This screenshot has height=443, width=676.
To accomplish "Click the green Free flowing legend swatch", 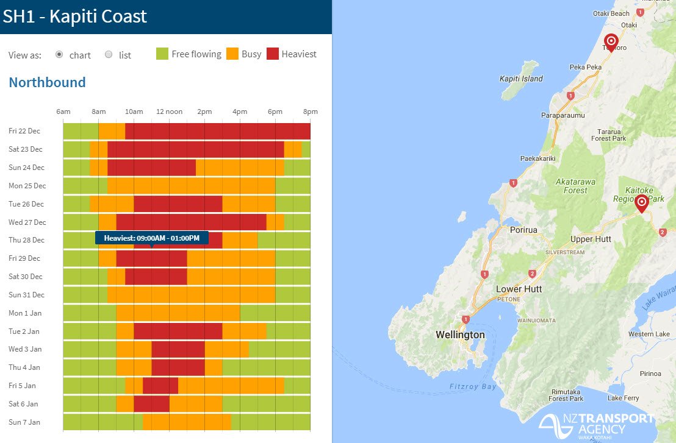I will 162,54.
